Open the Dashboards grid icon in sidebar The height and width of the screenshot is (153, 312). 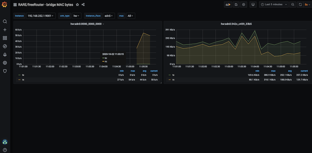click(x=5, y=38)
